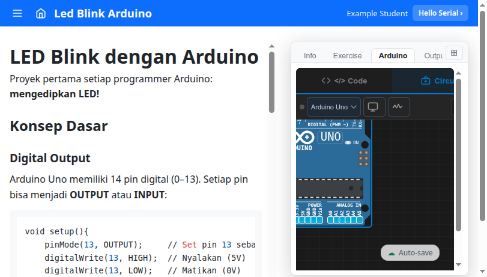Click the A0 analog pin
The width and height of the screenshot is (487, 277).
click(330, 220)
